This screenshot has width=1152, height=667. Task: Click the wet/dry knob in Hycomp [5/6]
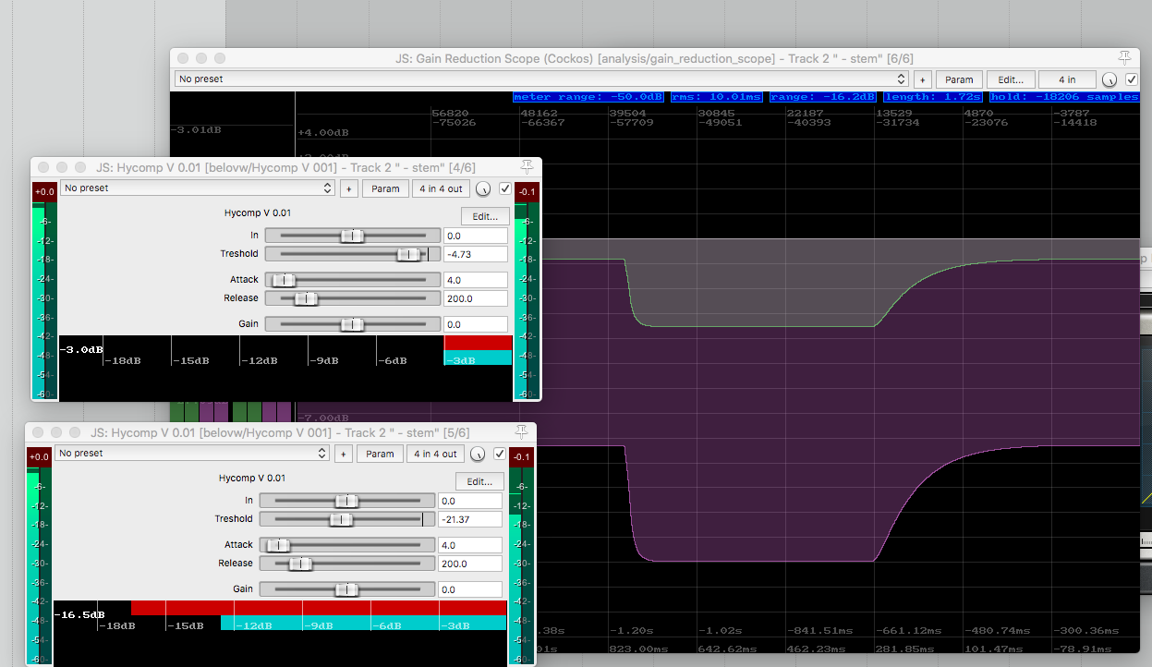point(478,454)
